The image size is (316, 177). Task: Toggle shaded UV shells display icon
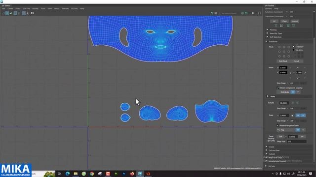[x=7, y=13]
